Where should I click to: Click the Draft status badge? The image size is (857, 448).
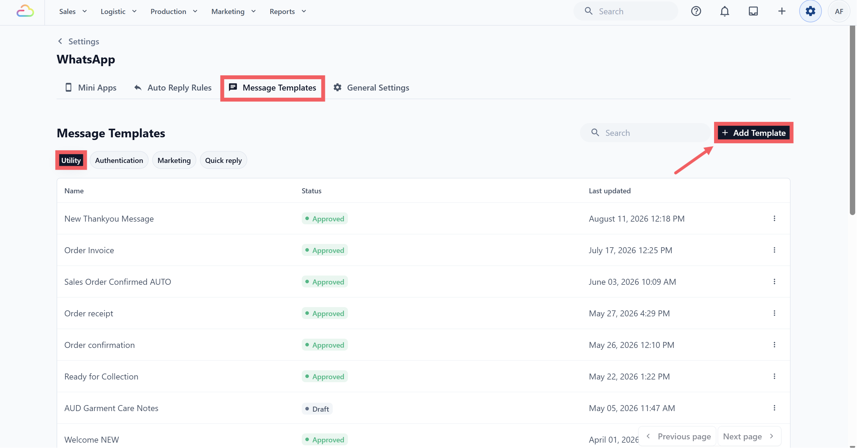[317, 409]
